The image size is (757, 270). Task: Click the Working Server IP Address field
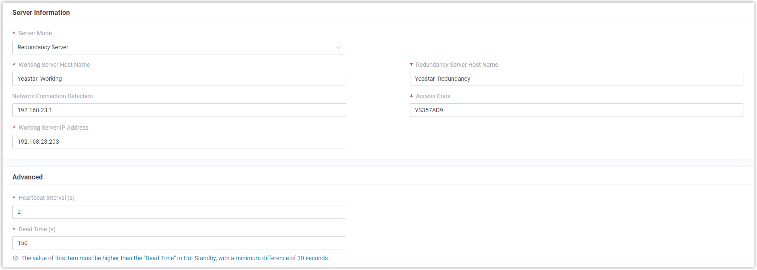tap(179, 142)
